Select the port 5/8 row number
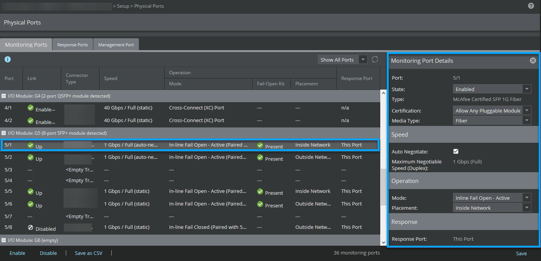541x261 pixels. 8,227
